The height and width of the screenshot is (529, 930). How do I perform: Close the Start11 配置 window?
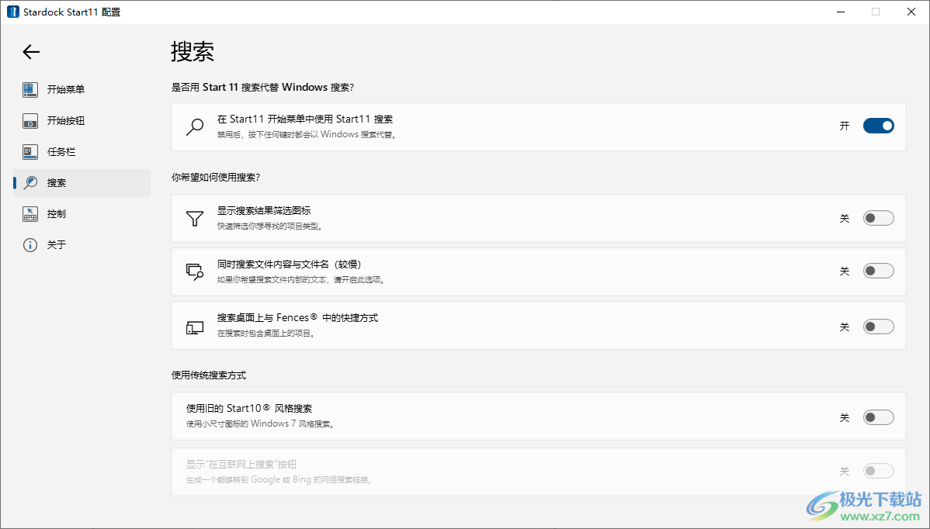911,12
